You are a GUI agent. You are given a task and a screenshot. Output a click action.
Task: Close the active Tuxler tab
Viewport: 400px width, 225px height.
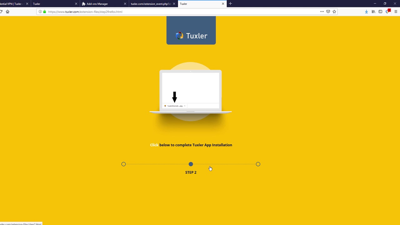tap(223, 4)
